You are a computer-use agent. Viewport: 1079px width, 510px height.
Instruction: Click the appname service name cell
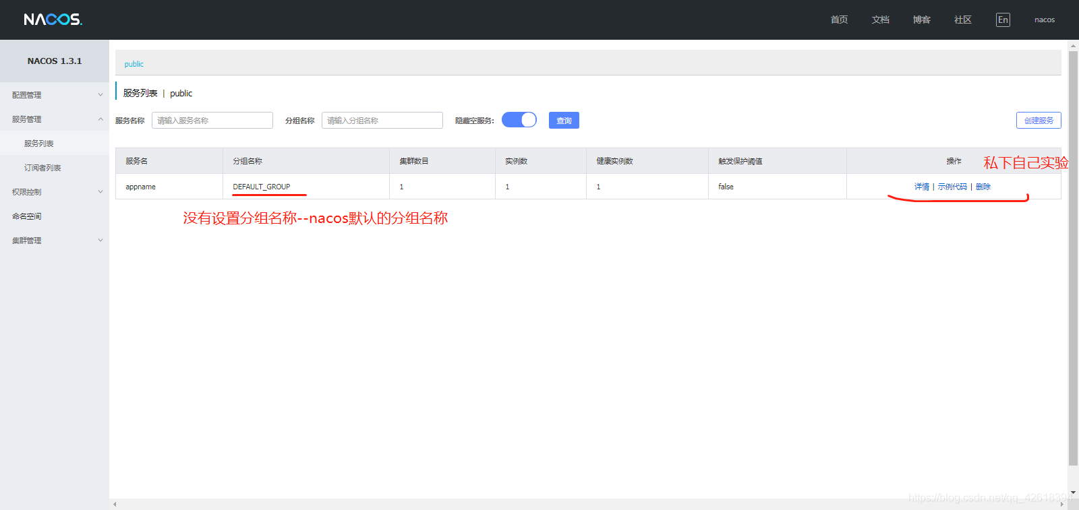(x=169, y=187)
